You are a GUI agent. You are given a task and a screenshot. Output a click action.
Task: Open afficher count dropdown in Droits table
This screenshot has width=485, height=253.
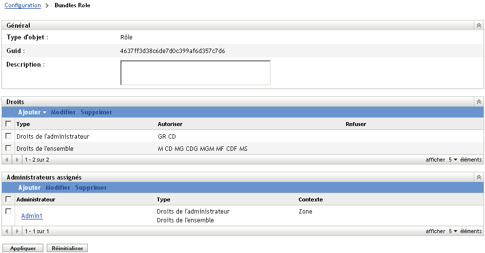point(453,160)
